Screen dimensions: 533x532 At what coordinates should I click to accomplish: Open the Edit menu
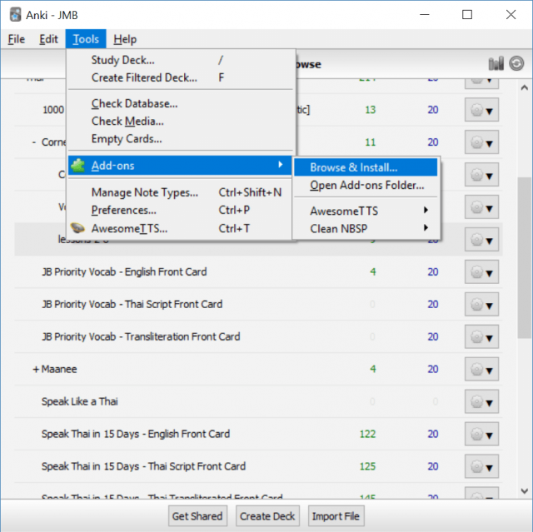(x=48, y=39)
